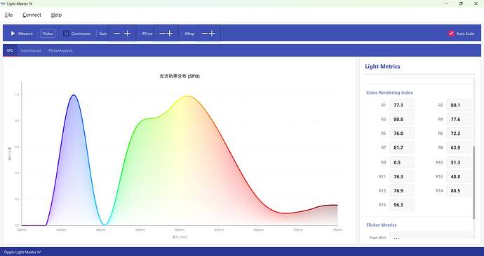The width and height of the screenshot is (484, 256).
Task: Open the Connect menu
Action: 32,15
